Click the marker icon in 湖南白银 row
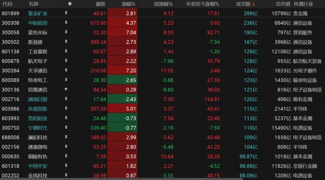 [x=66, y=99]
